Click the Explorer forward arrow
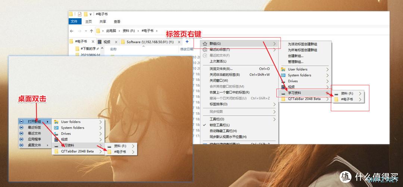The image size is (403, 187). pyautogui.click(x=80, y=31)
